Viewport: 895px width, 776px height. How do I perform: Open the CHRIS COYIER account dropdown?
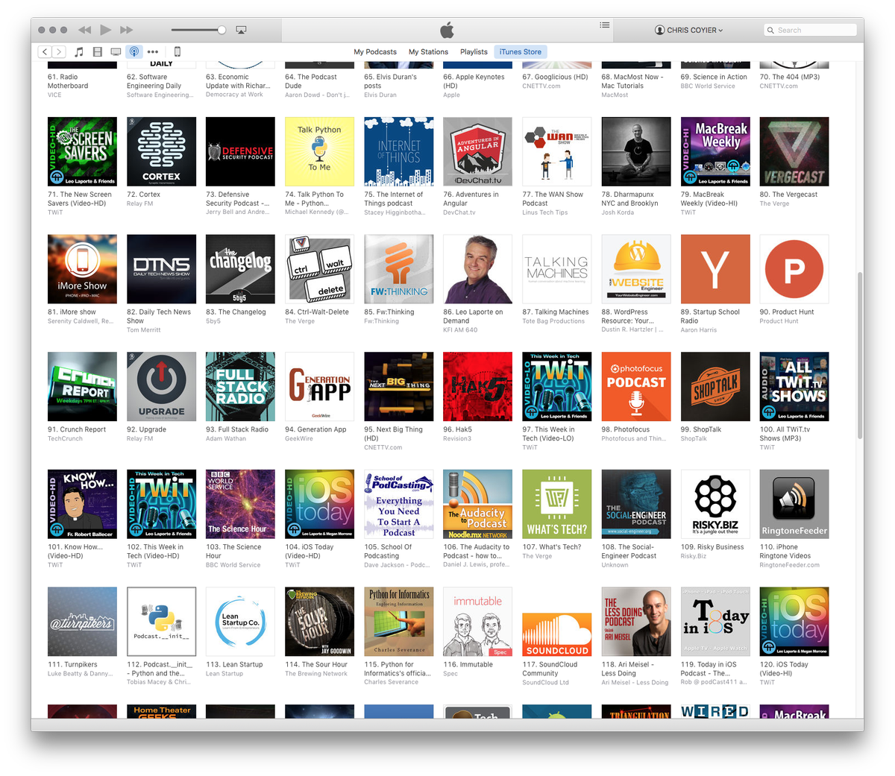[x=689, y=30]
